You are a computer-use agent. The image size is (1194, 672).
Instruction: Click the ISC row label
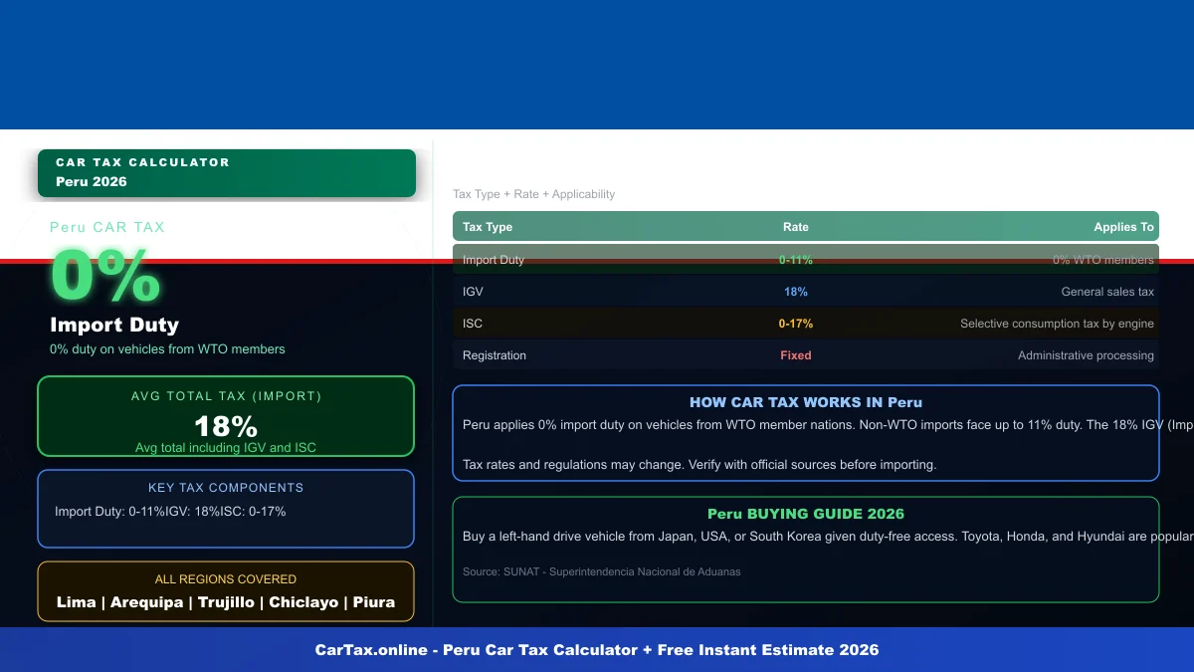473,324
